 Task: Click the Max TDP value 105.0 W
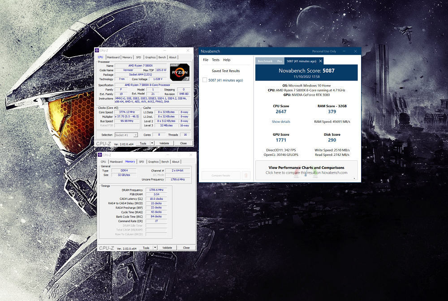pos(161,70)
